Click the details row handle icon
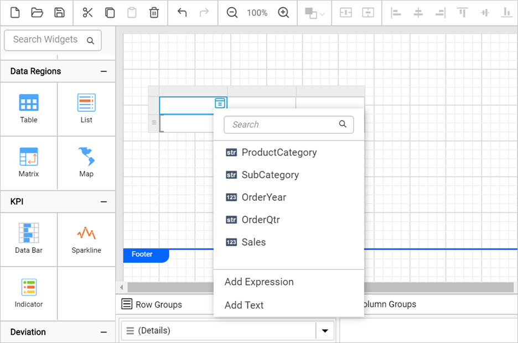 point(154,123)
